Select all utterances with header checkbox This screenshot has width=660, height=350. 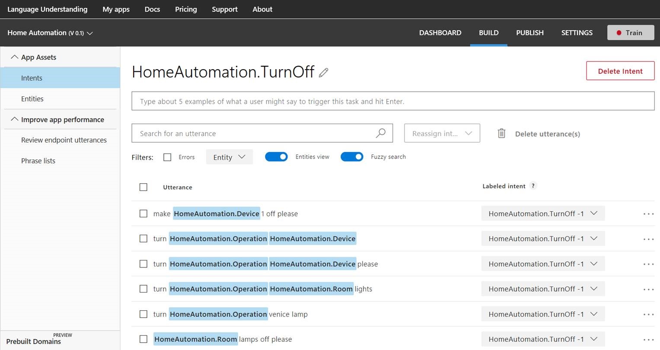point(143,187)
